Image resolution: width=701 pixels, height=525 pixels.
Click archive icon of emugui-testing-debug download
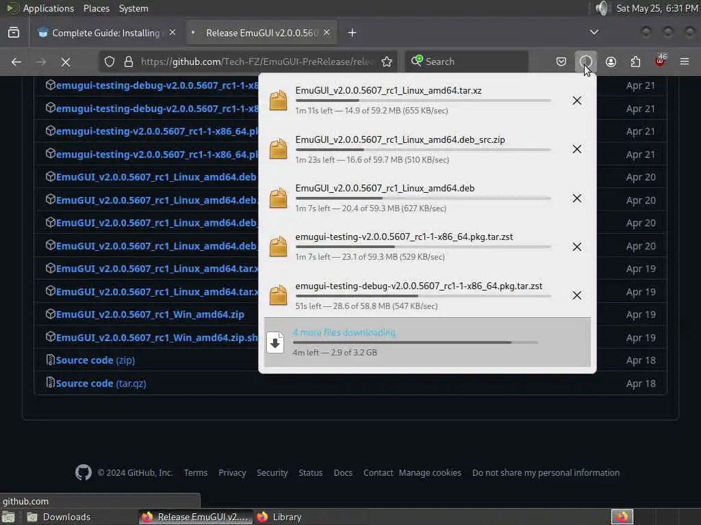pos(278,295)
